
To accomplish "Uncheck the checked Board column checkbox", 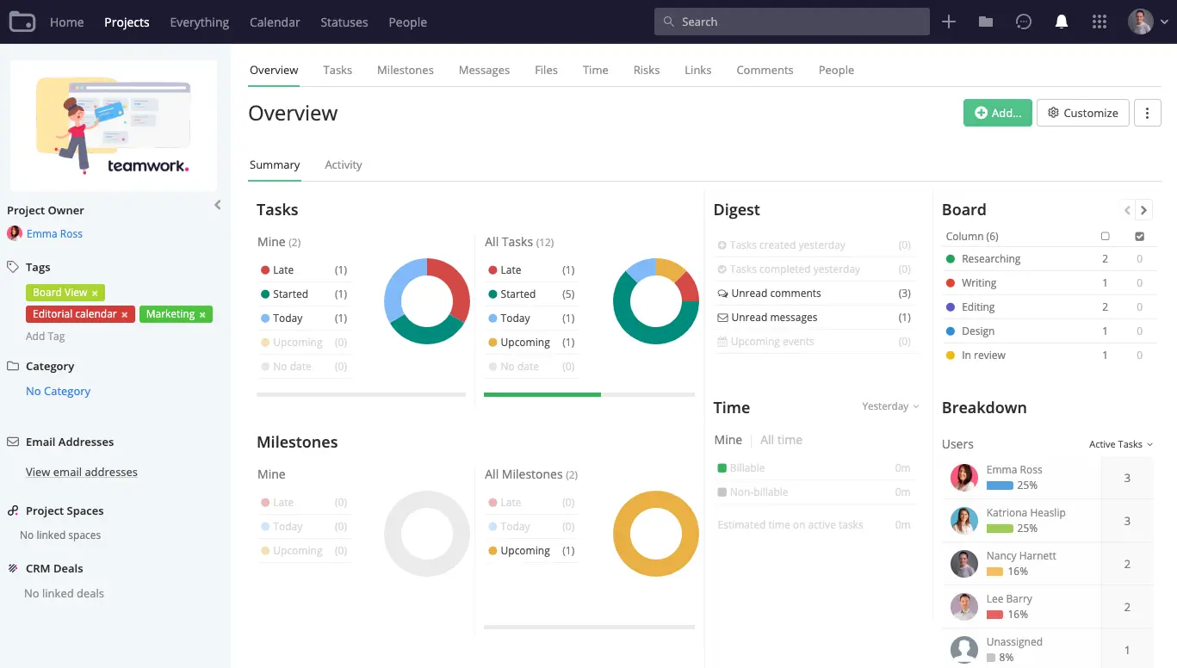I will pyautogui.click(x=1140, y=236).
